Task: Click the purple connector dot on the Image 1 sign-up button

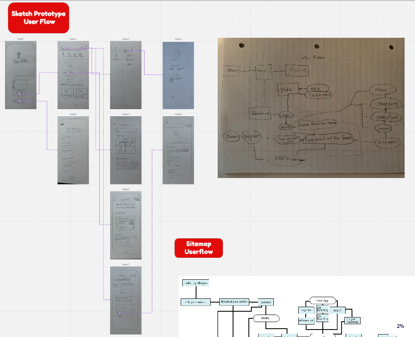Action: click(x=19, y=101)
